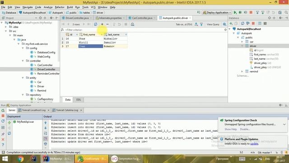Open the CarRepository tree item

[45, 99]
